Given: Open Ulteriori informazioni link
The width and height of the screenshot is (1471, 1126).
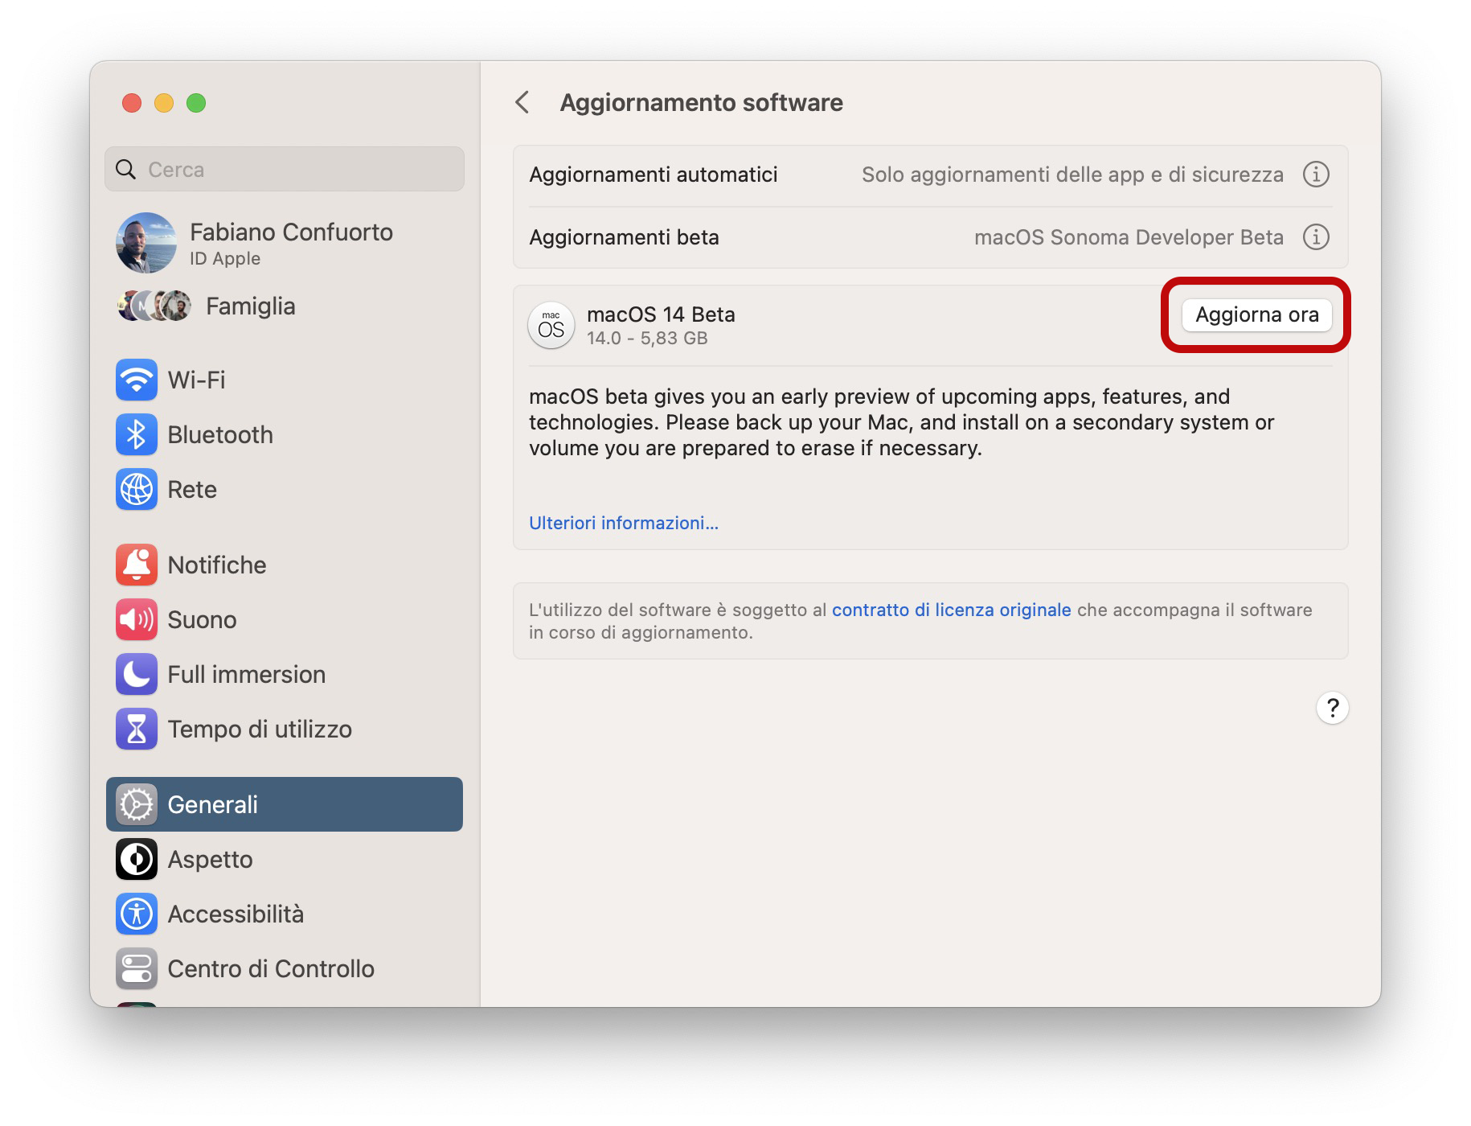Looking at the screenshot, I should [x=624, y=523].
